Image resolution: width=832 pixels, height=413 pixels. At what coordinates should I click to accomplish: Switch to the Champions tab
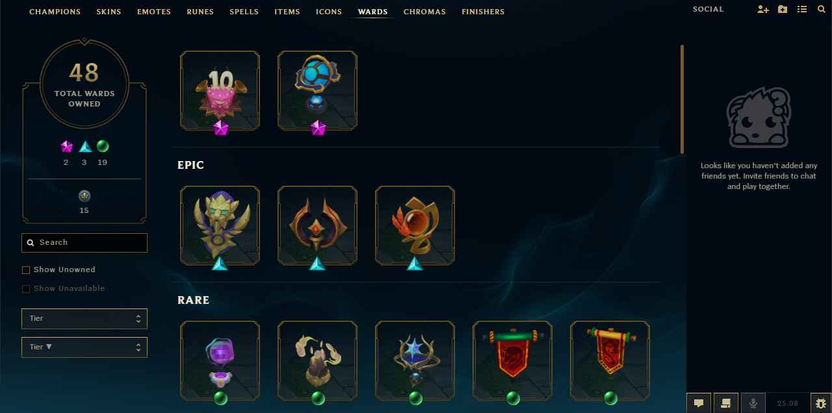pos(55,12)
